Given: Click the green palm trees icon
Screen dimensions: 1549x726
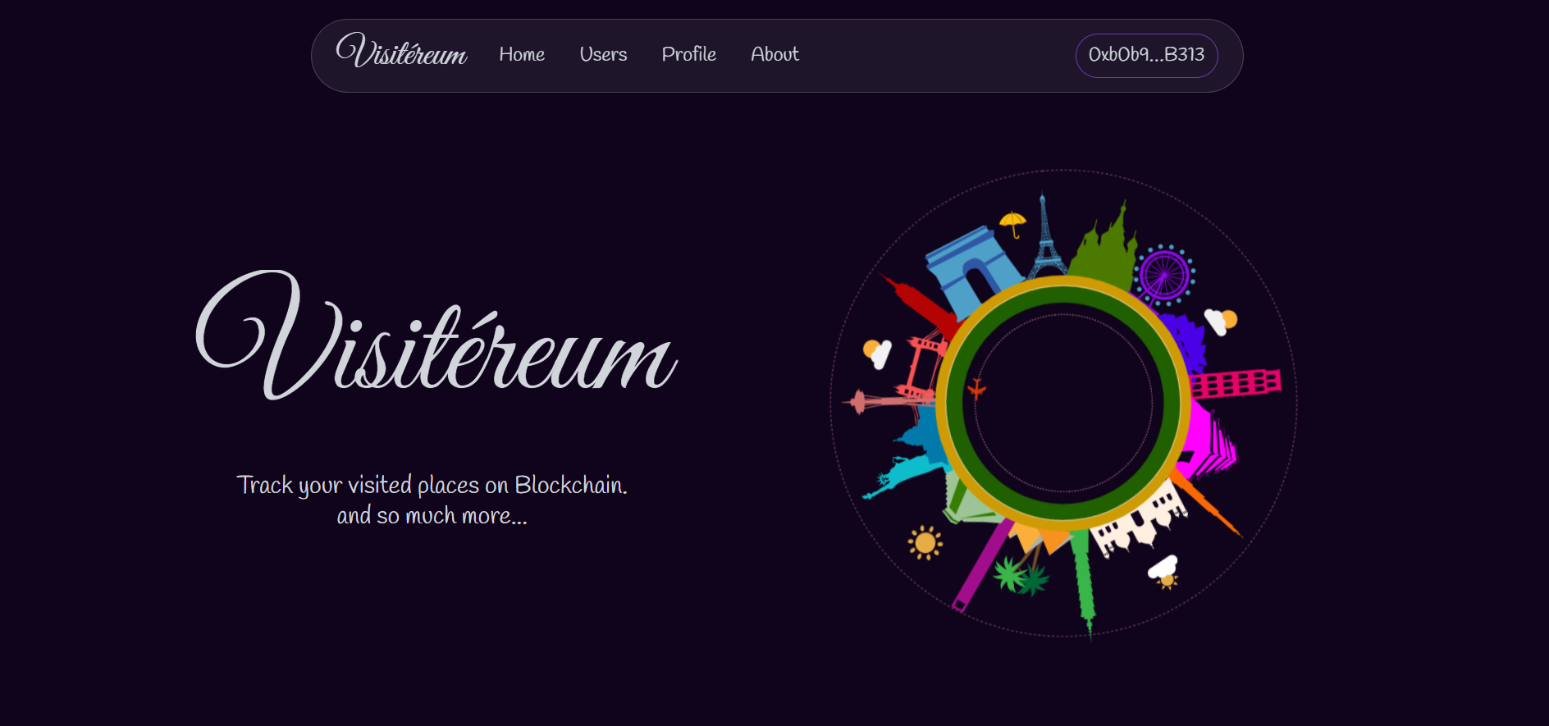Looking at the screenshot, I should click(x=1021, y=574).
